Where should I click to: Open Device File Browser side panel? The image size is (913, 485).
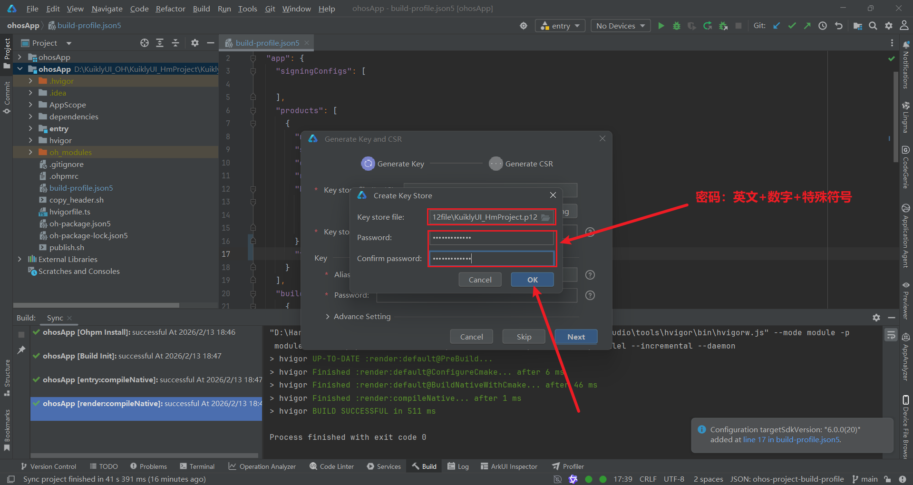pyautogui.click(x=906, y=426)
